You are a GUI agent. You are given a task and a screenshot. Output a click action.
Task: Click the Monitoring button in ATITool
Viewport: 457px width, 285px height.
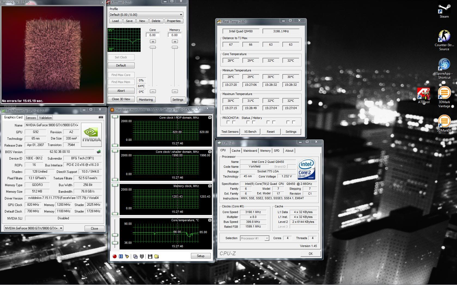(146, 100)
